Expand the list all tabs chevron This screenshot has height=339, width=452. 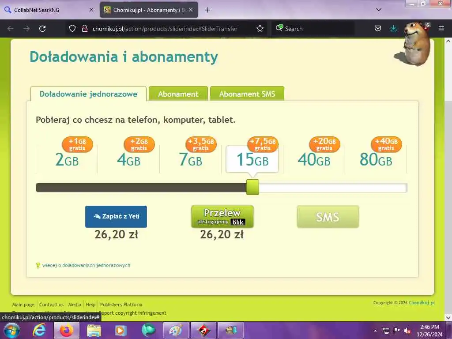coord(378,10)
